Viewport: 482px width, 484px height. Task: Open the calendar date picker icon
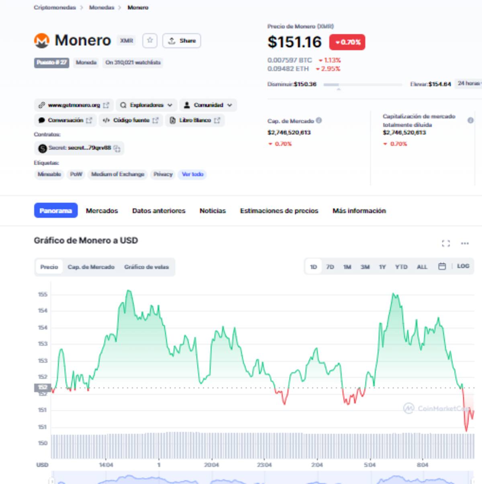pos(442,266)
